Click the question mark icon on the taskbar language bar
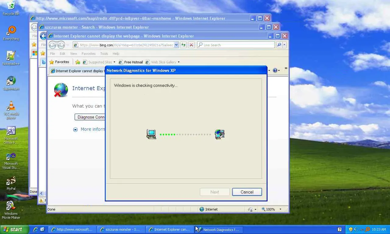The image size is (390, 234). click(x=339, y=229)
